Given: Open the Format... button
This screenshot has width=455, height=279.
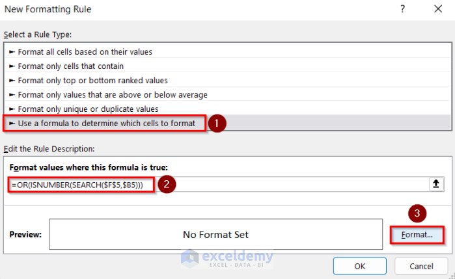Looking at the screenshot, I should pos(417,234).
